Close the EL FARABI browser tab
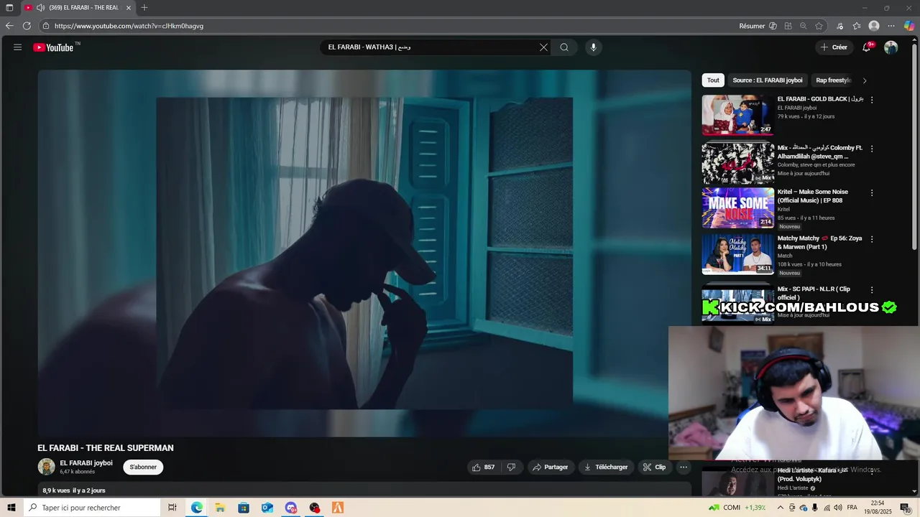The width and height of the screenshot is (920, 517). (x=129, y=7)
